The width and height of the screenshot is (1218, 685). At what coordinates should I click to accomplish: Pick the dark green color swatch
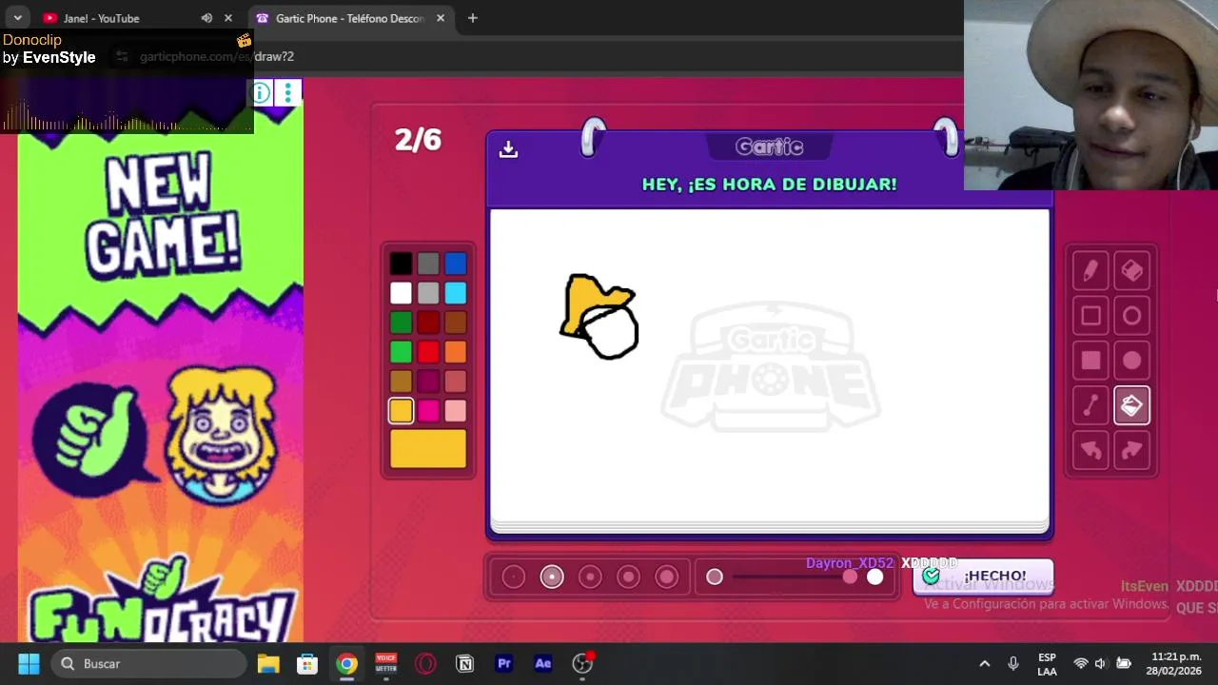(x=401, y=323)
